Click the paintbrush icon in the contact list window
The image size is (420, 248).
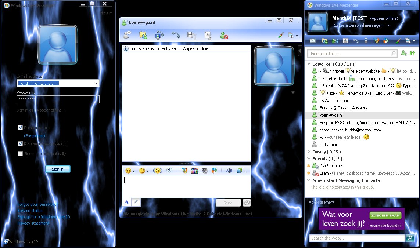coord(398,41)
